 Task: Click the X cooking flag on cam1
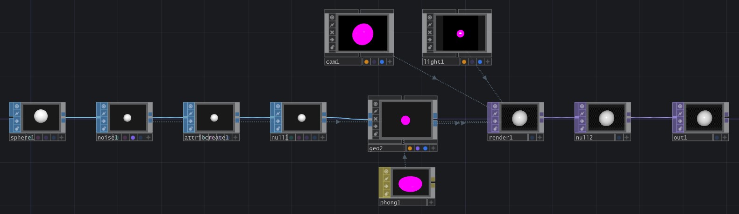pyautogui.click(x=332, y=32)
